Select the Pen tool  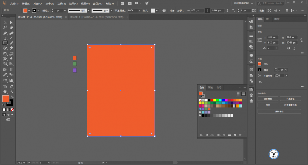(x=5, y=33)
